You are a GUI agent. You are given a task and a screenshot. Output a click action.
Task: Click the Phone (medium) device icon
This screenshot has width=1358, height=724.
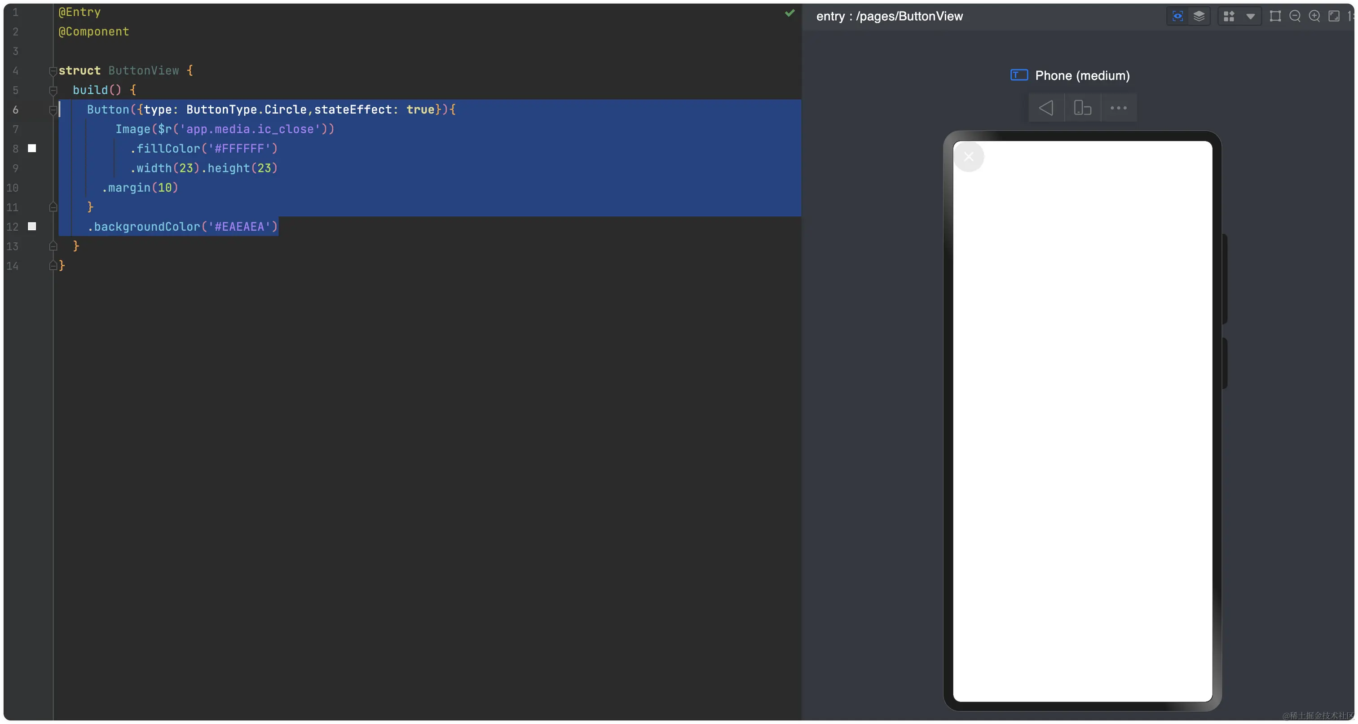(1018, 75)
